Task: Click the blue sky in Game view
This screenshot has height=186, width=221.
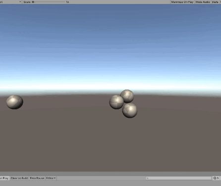Action: click(x=110, y=41)
